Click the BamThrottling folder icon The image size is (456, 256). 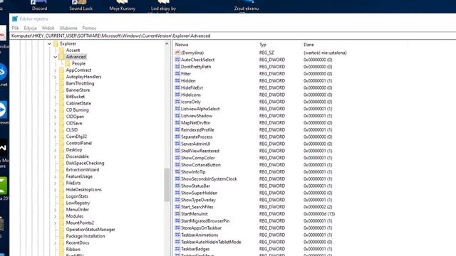62,83
